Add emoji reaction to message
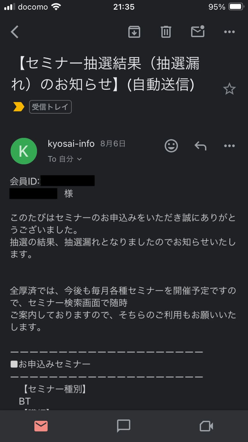 click(x=171, y=146)
